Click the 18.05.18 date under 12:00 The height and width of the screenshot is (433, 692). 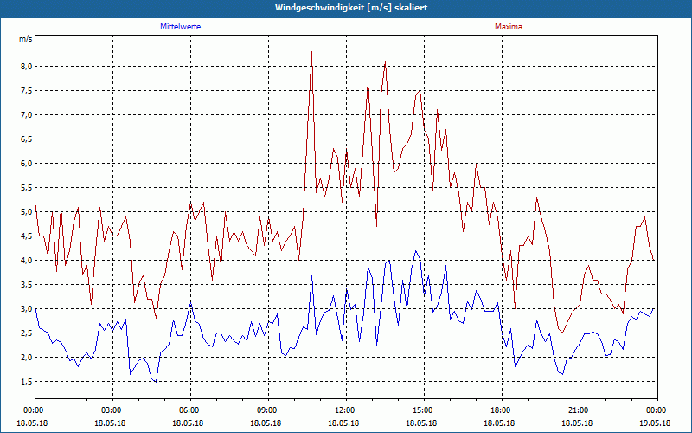click(x=343, y=423)
